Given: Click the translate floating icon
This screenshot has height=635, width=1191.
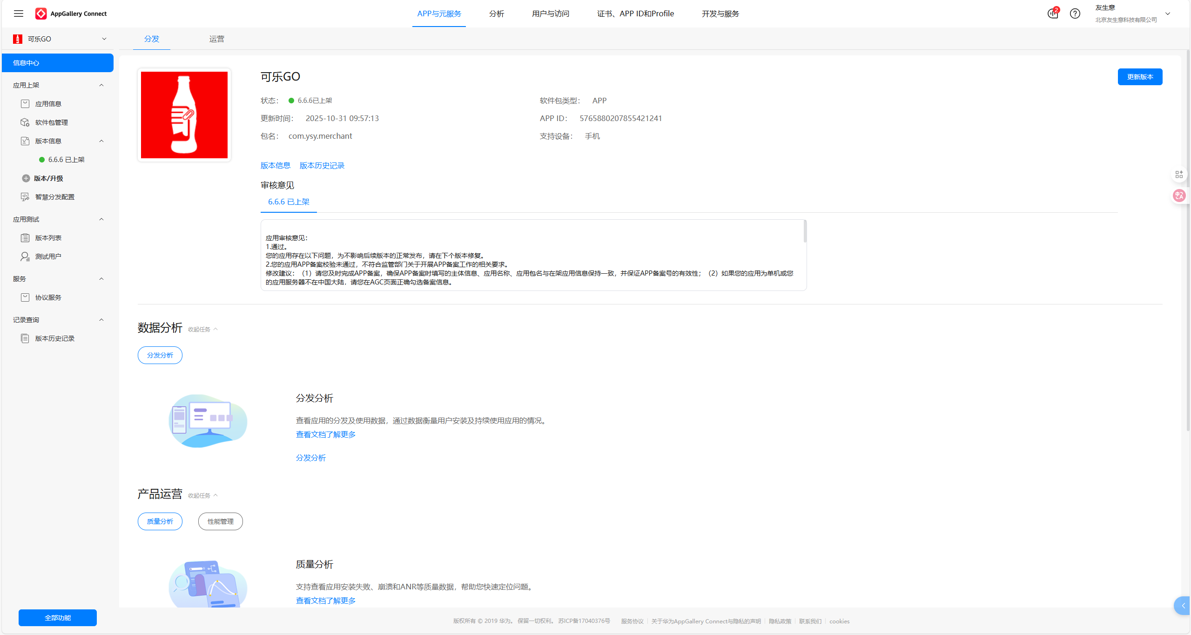Looking at the screenshot, I should (1178, 195).
